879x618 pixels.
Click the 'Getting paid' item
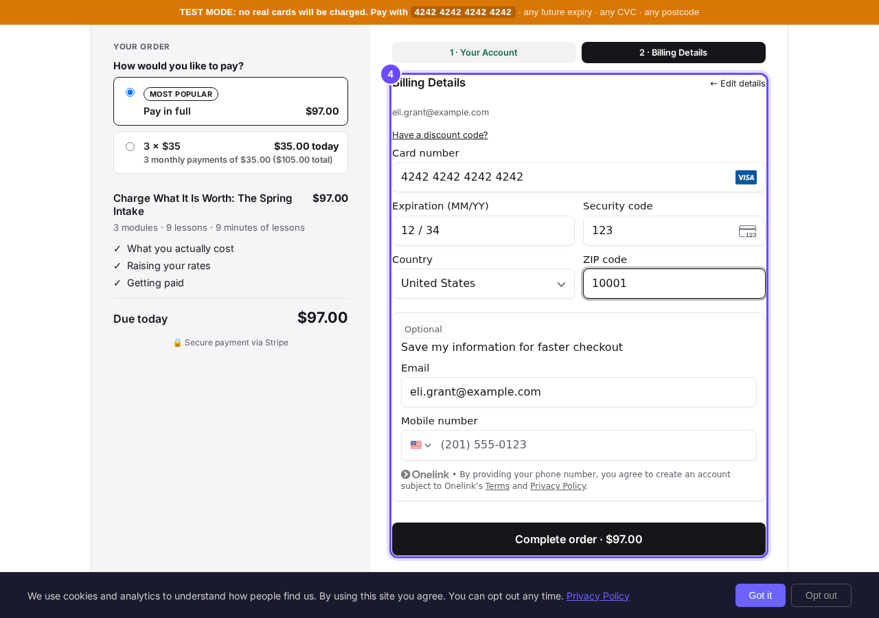point(155,283)
